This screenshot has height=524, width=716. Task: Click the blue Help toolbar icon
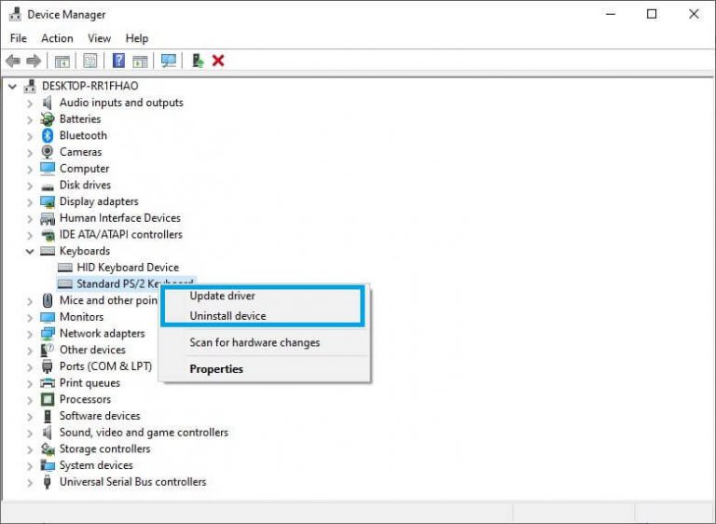[118, 61]
